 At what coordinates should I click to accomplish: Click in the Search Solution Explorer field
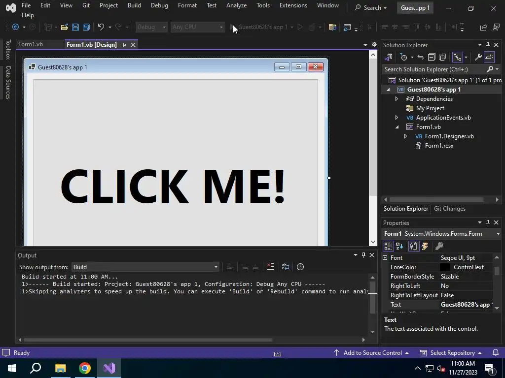pos(435,69)
